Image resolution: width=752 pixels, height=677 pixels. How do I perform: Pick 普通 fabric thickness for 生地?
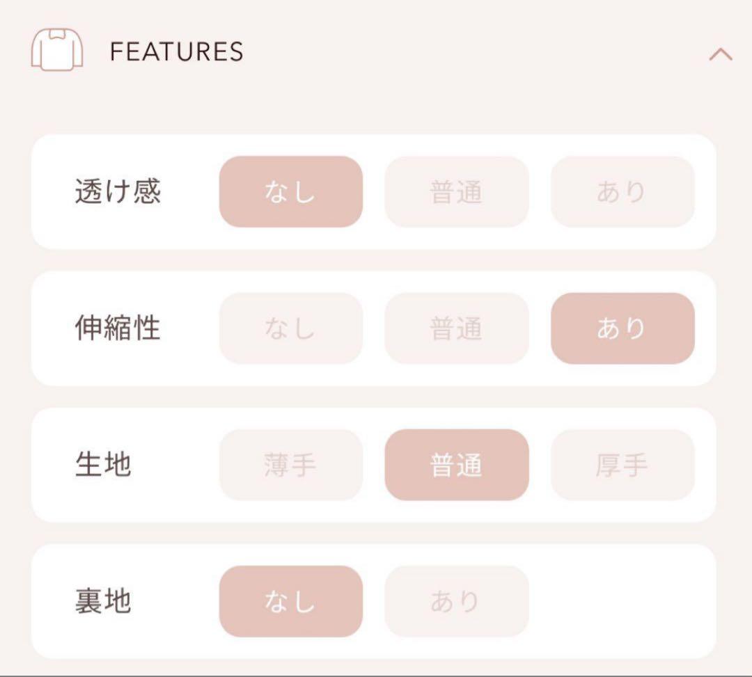[456, 465]
